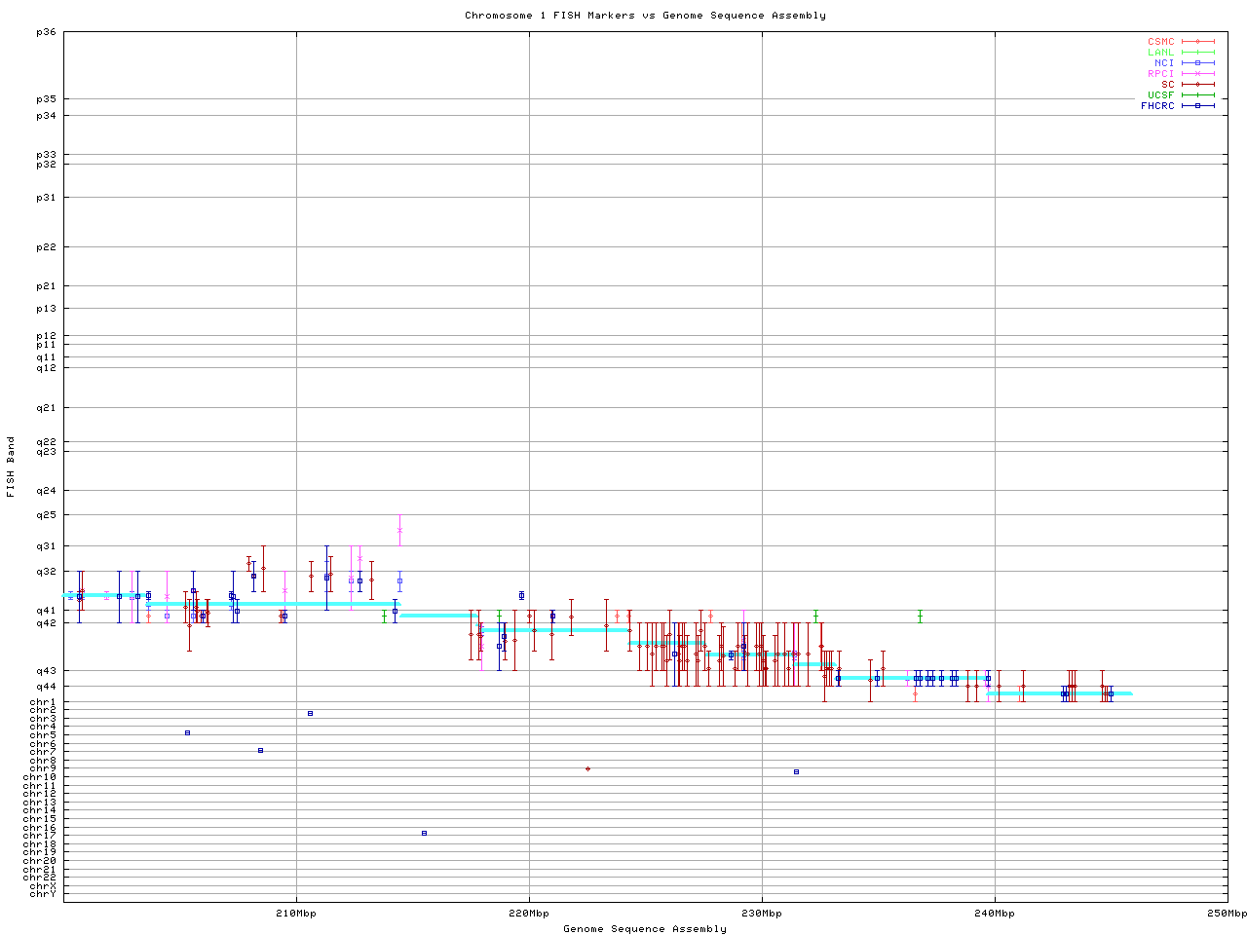Select the red diamond outlier in chr9 row

(587, 769)
